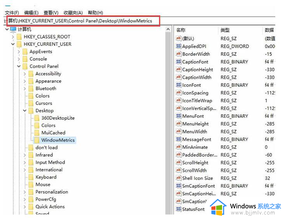Click the (默认) string value icon
Viewport: 283px width, 218px height.
click(x=179, y=38)
